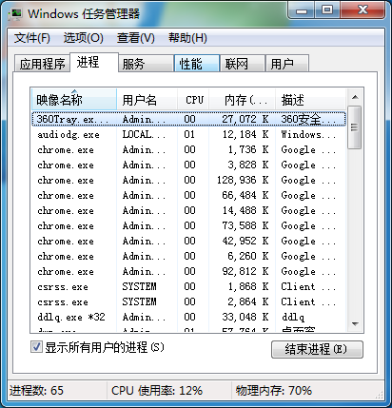
Task: Select chrome.exe using 128,936 K
Action: point(188,180)
